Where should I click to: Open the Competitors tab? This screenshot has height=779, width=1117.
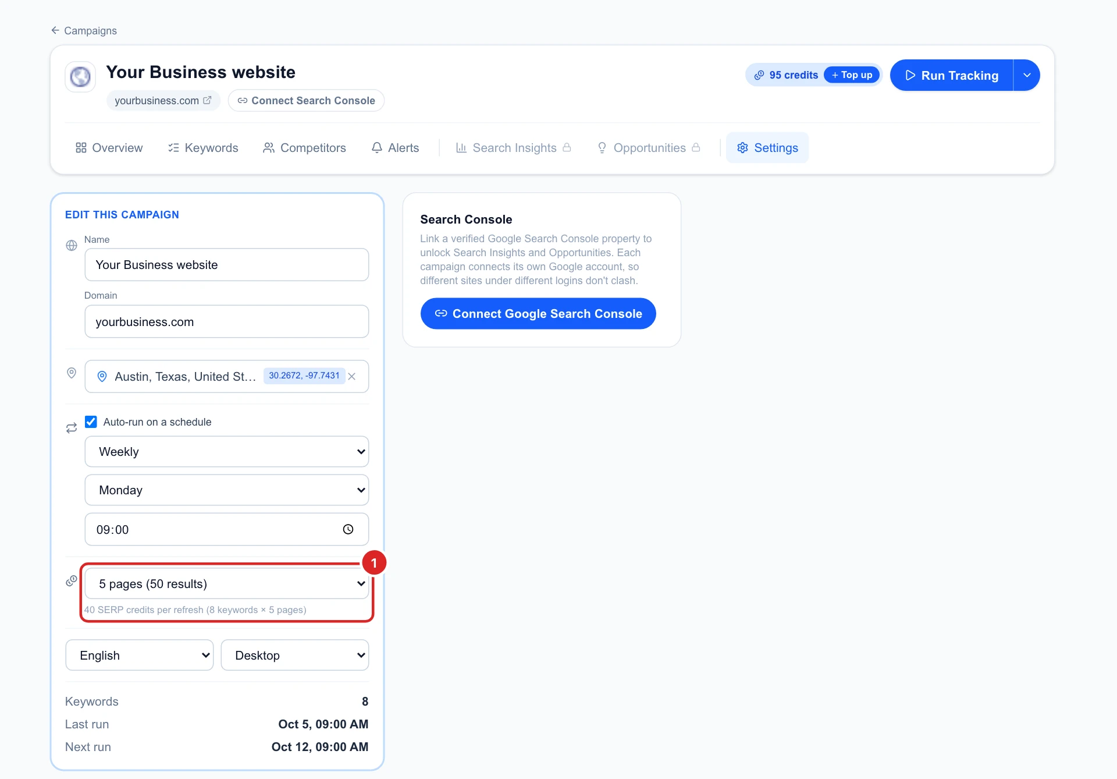tap(304, 148)
